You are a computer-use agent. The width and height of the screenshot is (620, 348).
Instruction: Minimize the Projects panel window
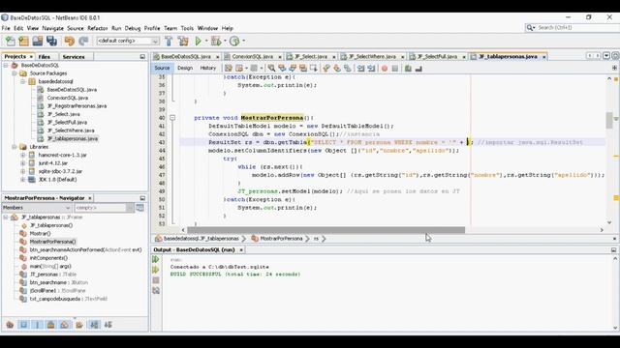pyautogui.click(x=142, y=57)
